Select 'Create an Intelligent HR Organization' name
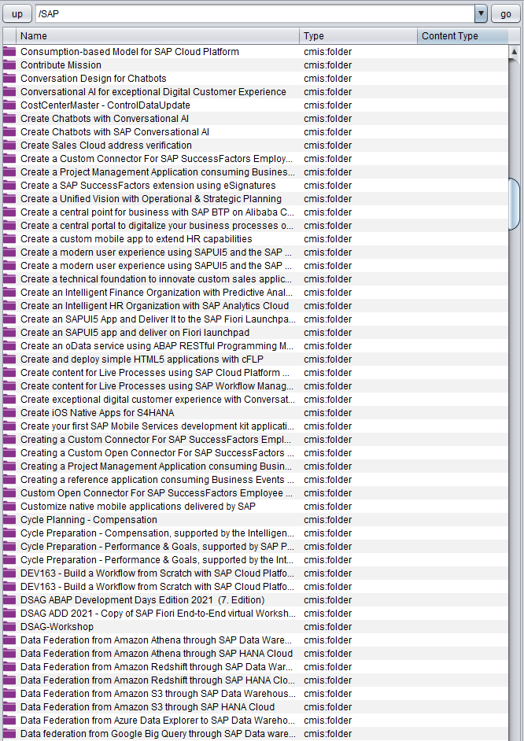This screenshot has width=524, height=741. 154,306
